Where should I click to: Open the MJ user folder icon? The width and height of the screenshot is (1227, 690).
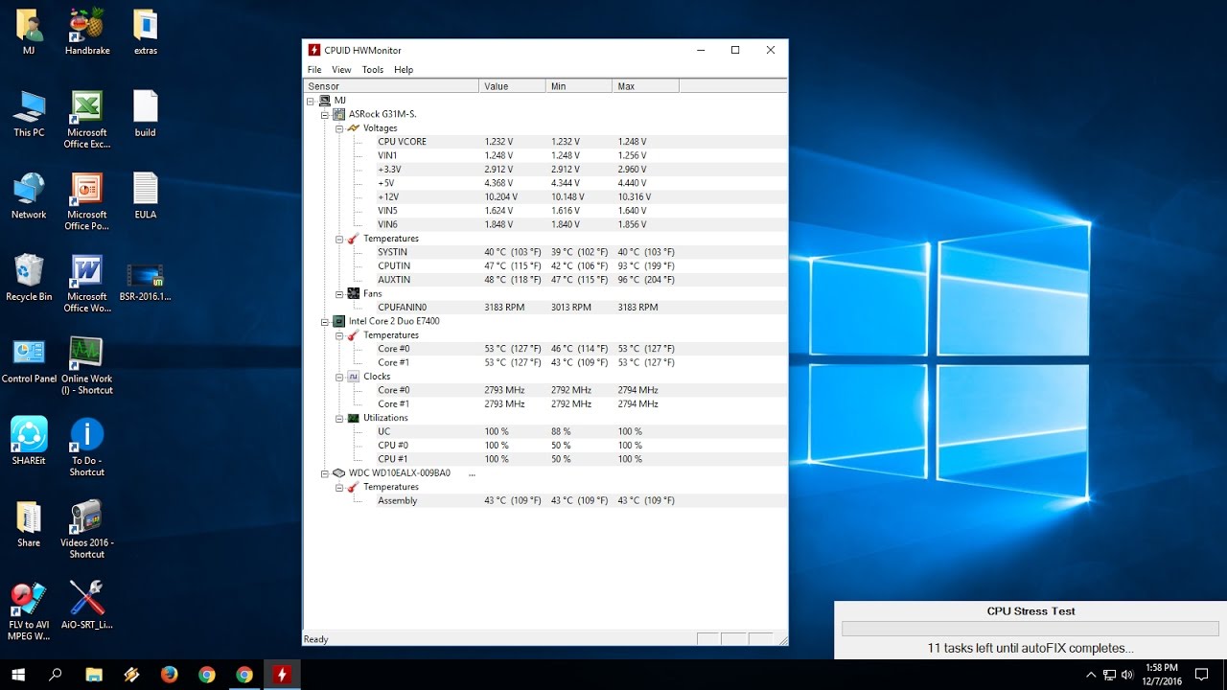point(29,31)
